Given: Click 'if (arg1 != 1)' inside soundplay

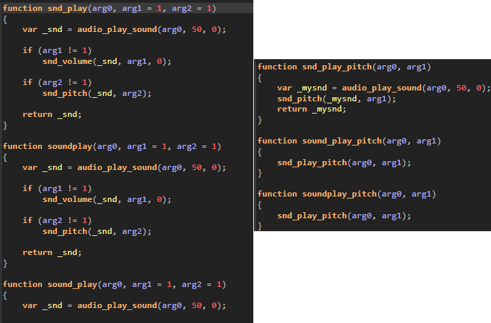Looking at the screenshot, I should (x=57, y=188).
